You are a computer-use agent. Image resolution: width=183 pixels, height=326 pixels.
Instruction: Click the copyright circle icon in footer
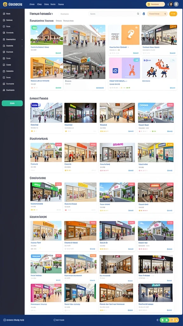[x=4, y=320]
